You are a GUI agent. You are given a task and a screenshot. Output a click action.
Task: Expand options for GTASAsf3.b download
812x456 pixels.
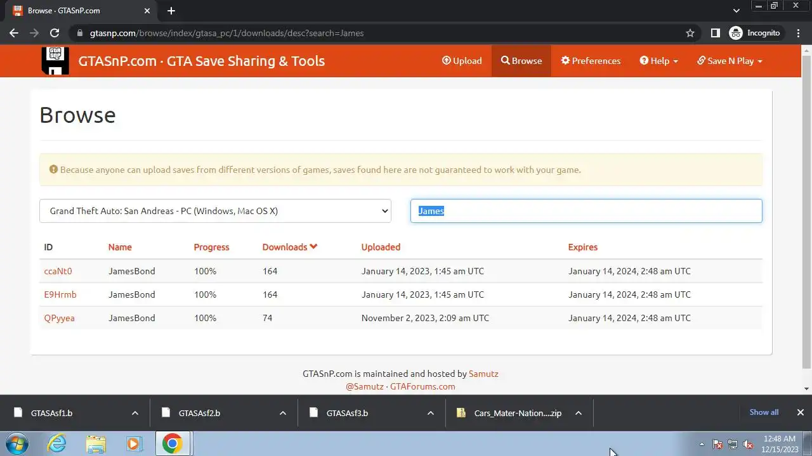(431, 413)
